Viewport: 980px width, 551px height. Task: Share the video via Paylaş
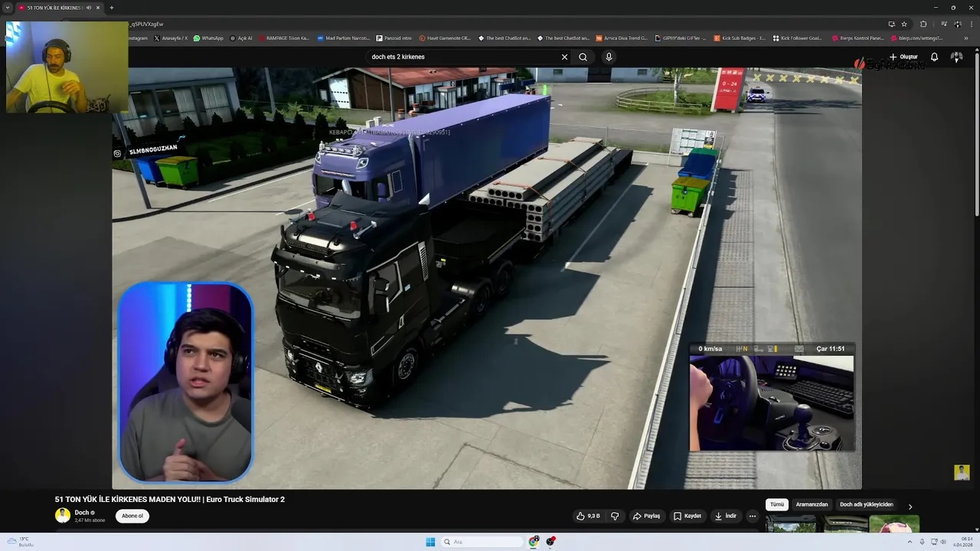tap(646, 516)
